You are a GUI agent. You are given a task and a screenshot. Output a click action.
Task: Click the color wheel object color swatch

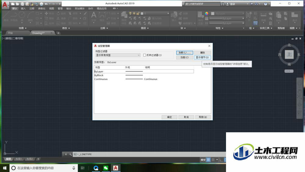click(206, 13)
